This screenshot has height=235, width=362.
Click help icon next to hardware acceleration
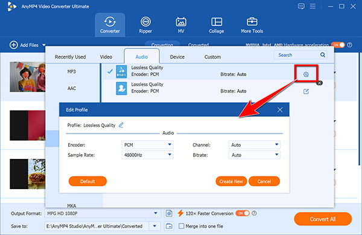tap(350, 45)
